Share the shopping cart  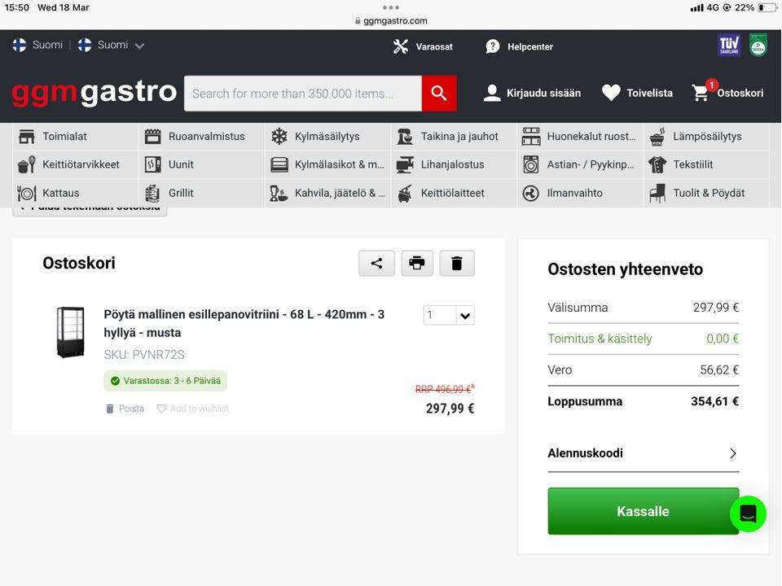click(x=376, y=263)
